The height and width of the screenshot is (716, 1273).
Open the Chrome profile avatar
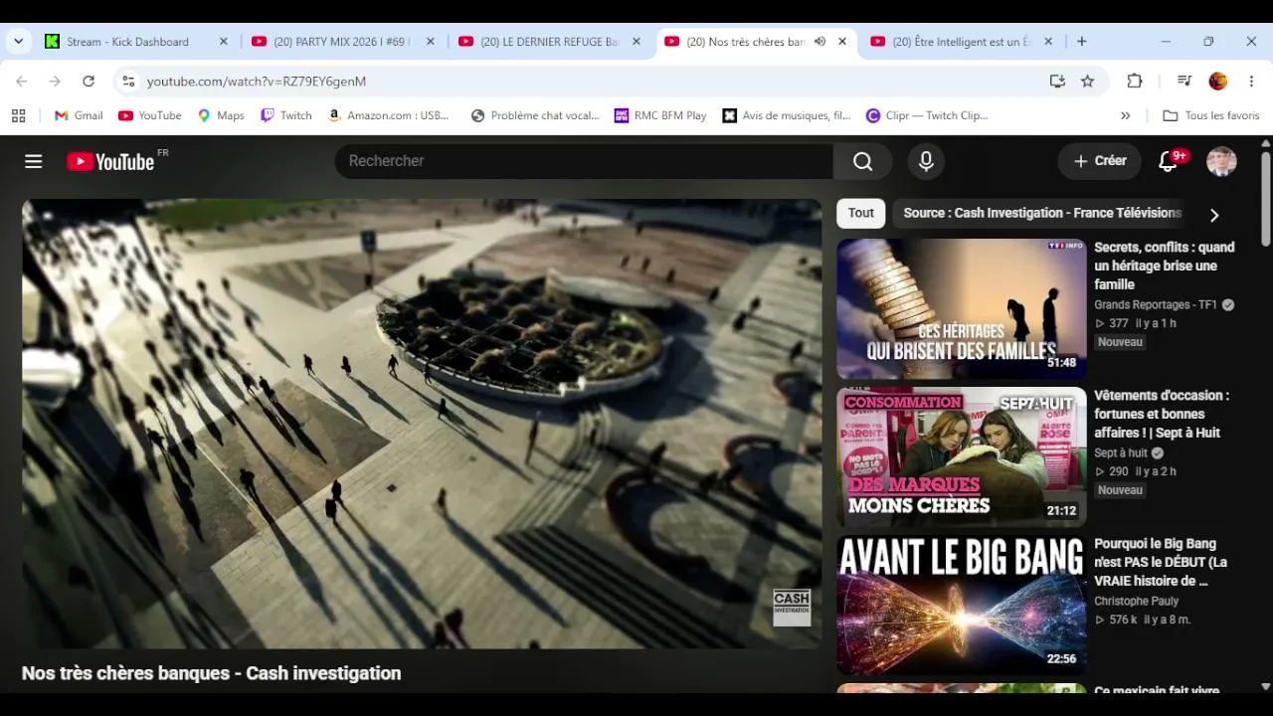pos(1218,82)
